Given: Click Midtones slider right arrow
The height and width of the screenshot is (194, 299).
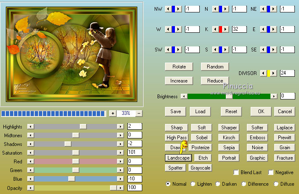Looking at the screenshot, I should tap(120, 135).
